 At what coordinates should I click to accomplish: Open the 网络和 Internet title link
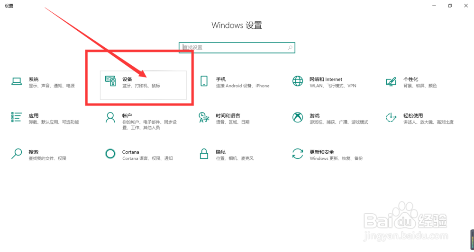(x=326, y=79)
